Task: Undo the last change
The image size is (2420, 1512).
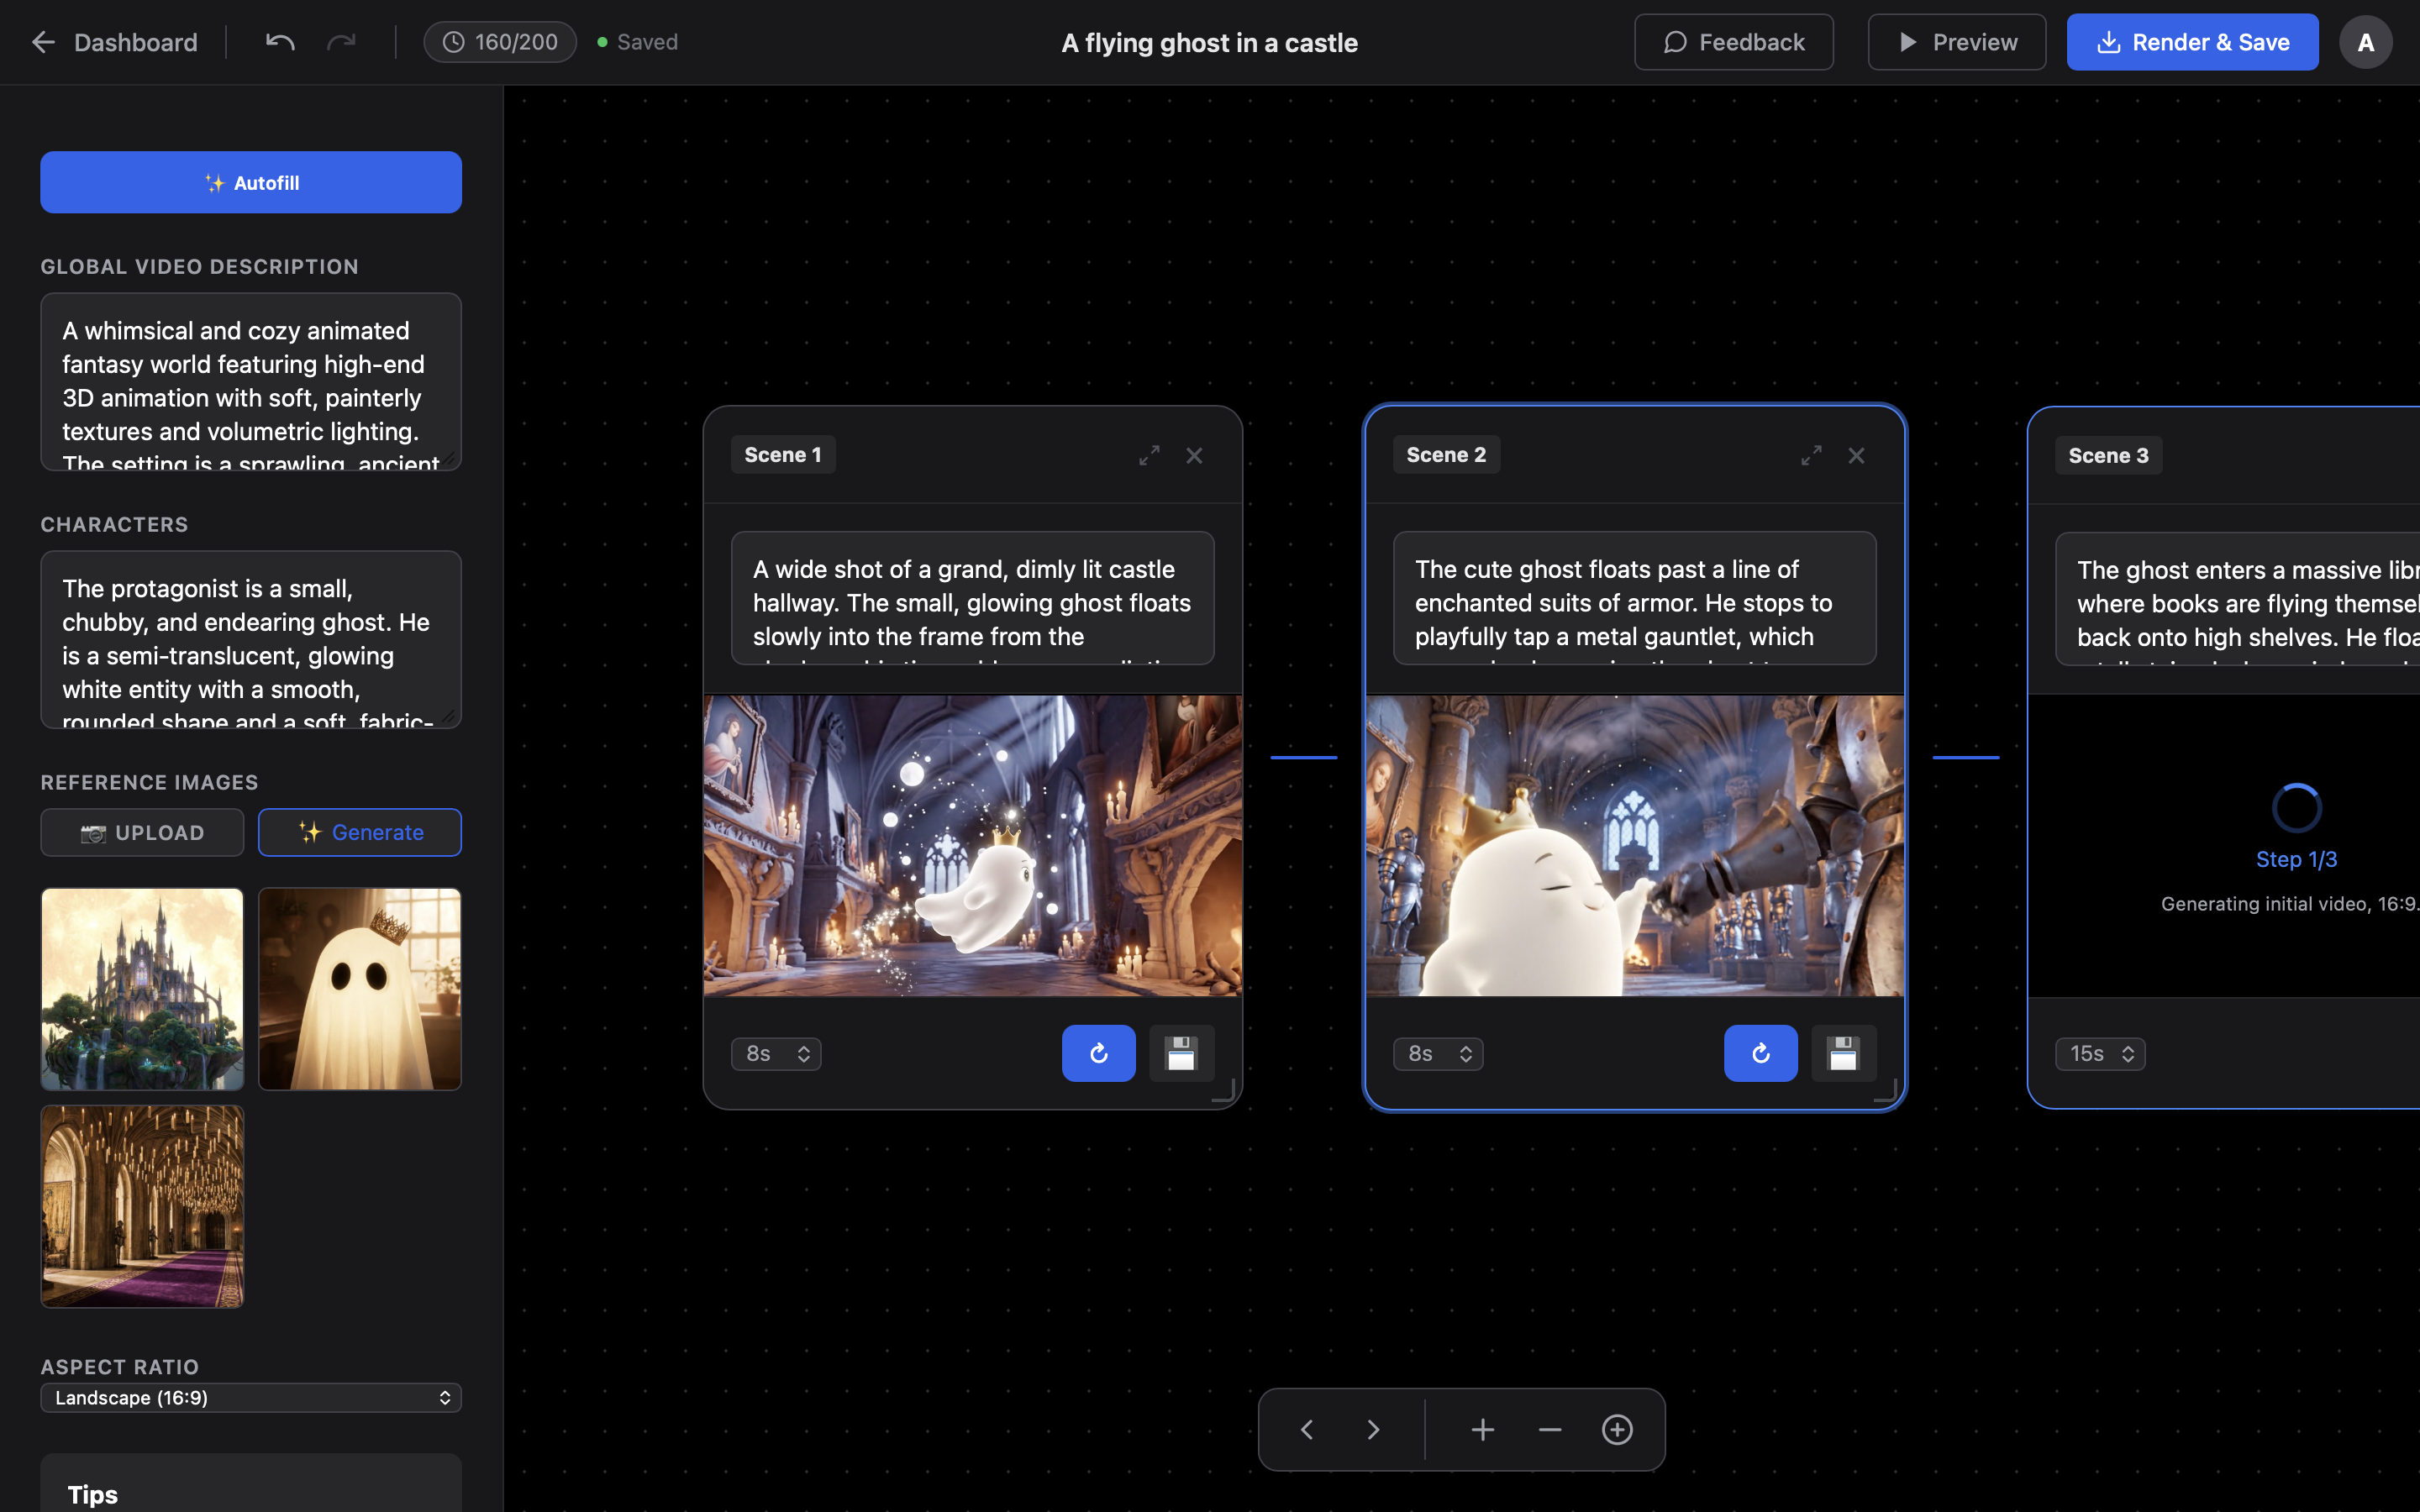Action: click(279, 41)
